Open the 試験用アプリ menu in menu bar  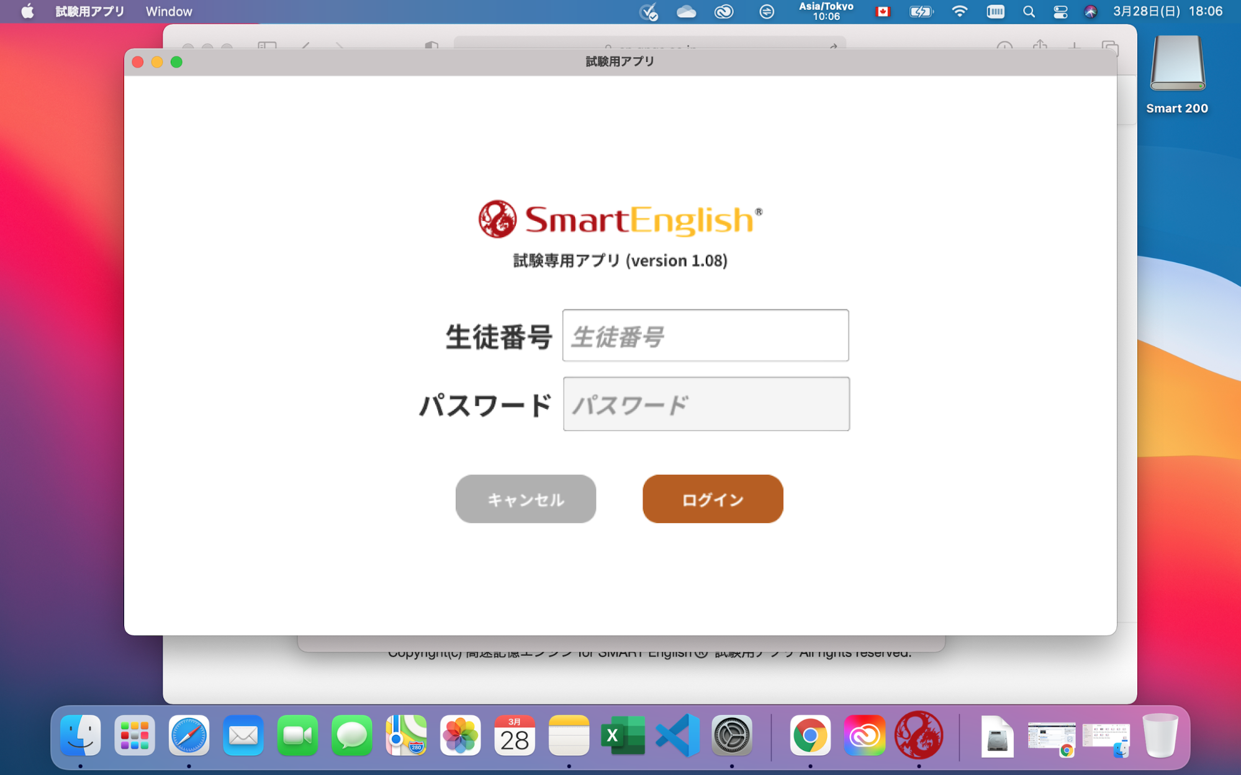(x=89, y=11)
